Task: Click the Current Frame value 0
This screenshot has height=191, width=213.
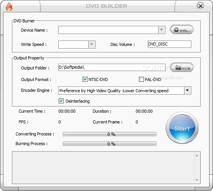Action: [137, 122]
